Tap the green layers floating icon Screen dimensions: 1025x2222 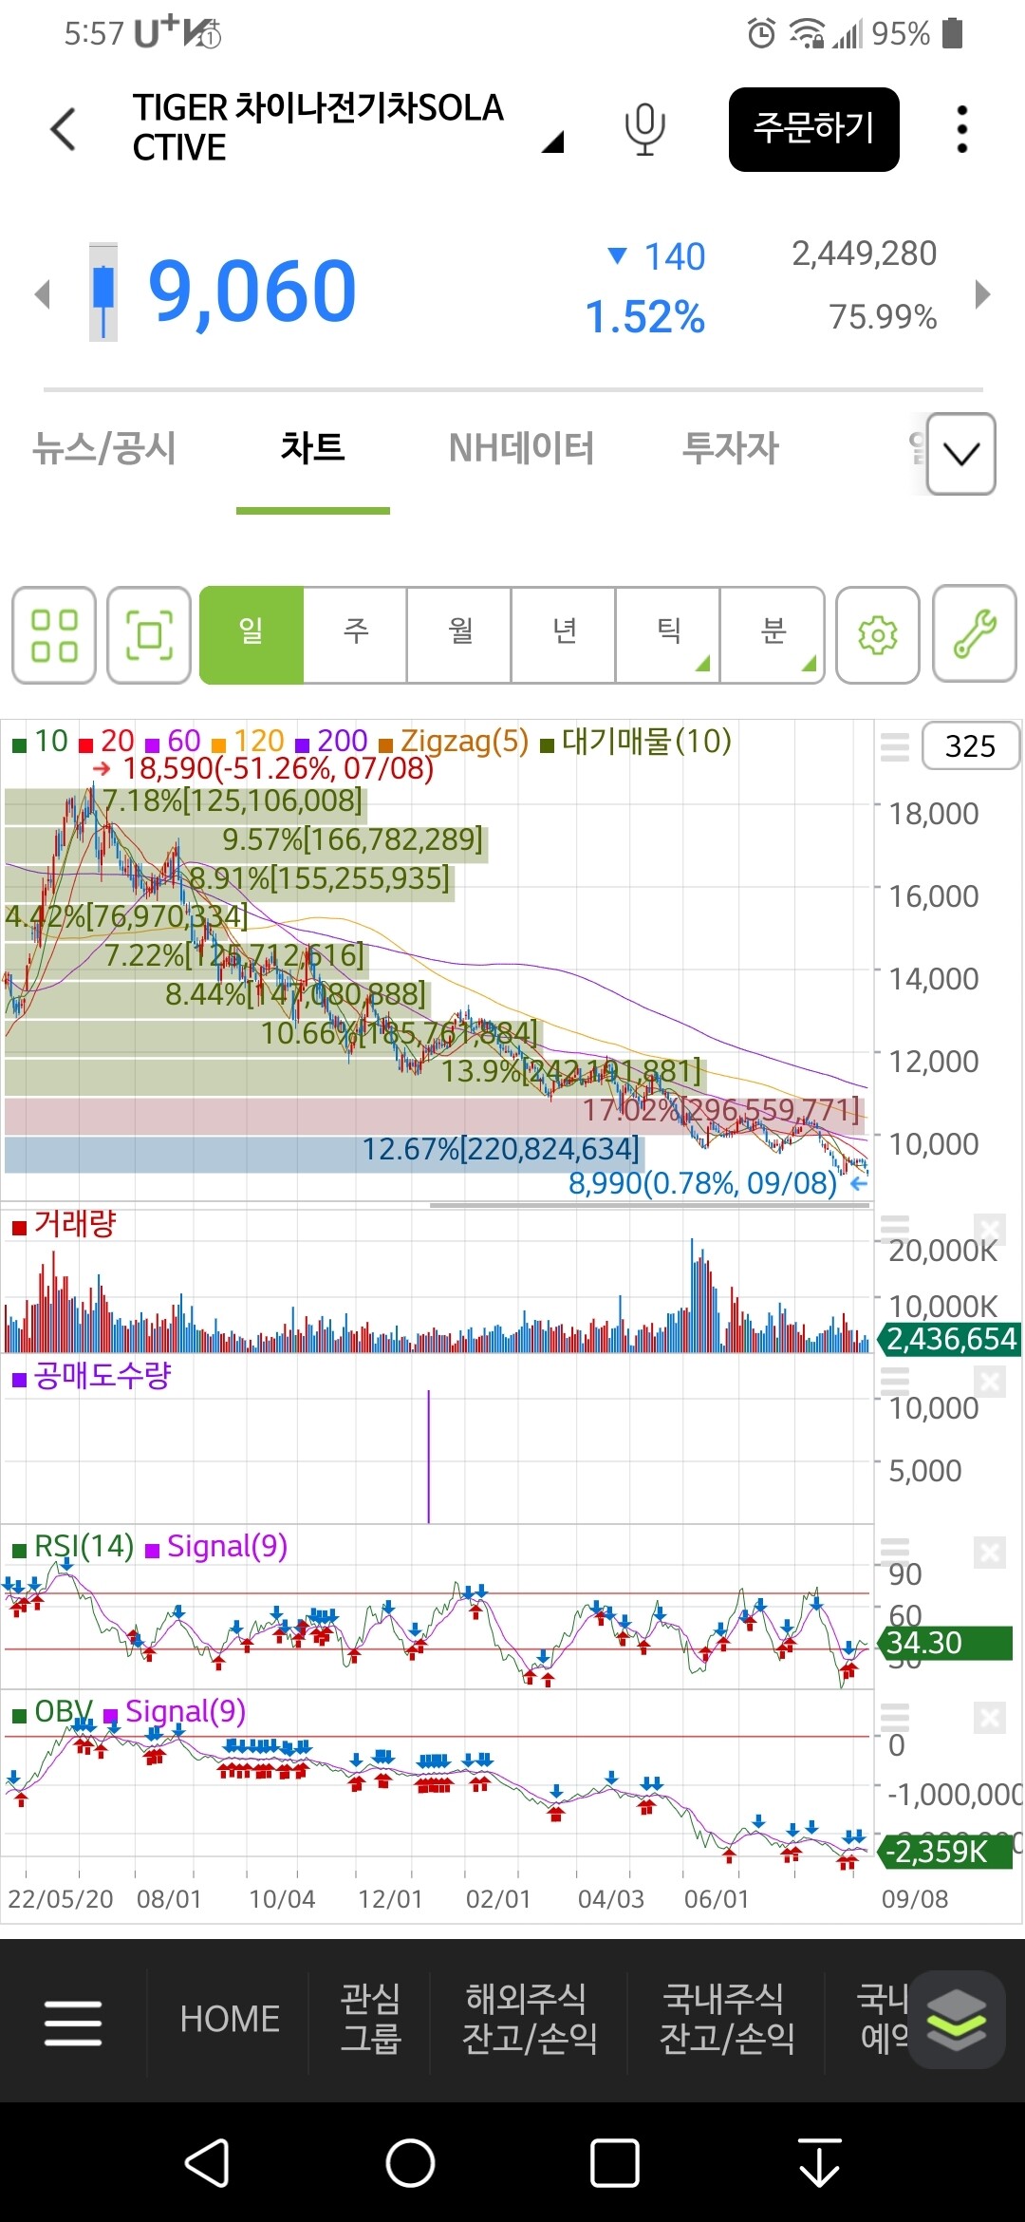(956, 2020)
